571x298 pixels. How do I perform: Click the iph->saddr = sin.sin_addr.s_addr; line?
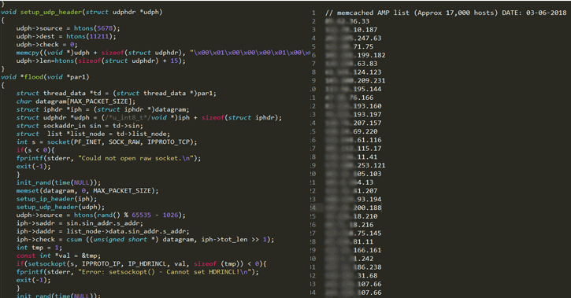[80, 223]
